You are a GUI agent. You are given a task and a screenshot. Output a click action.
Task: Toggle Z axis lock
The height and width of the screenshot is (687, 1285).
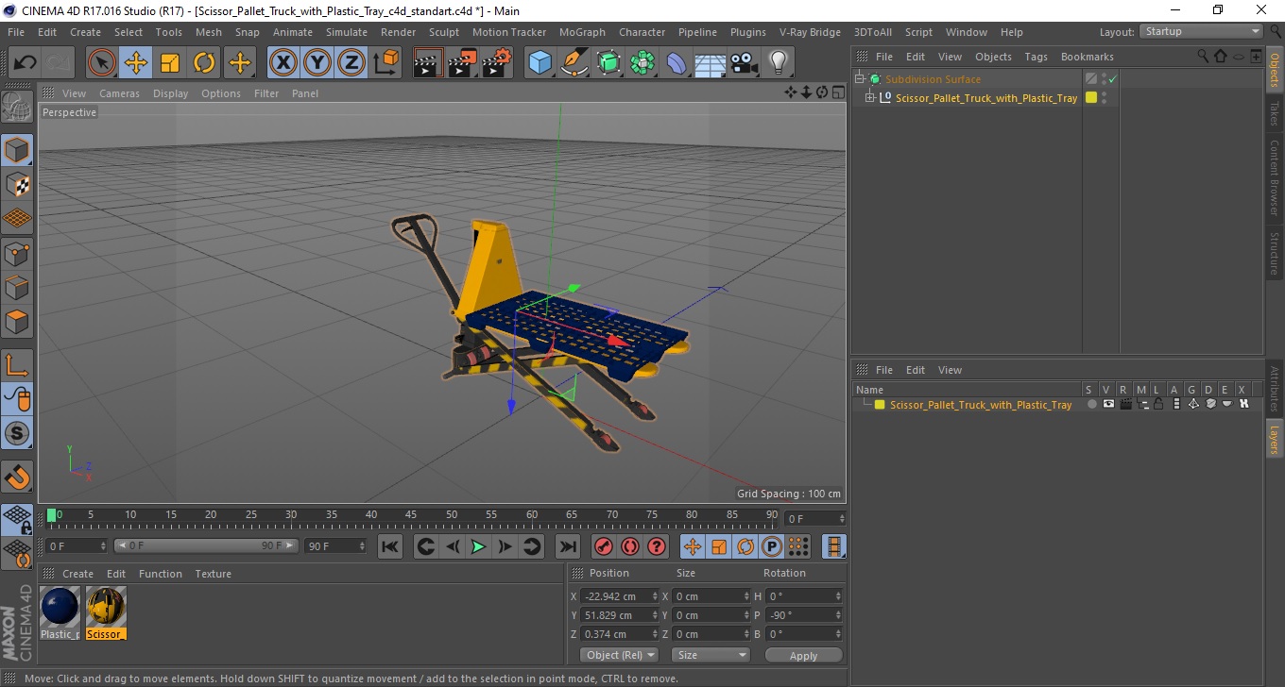click(351, 63)
